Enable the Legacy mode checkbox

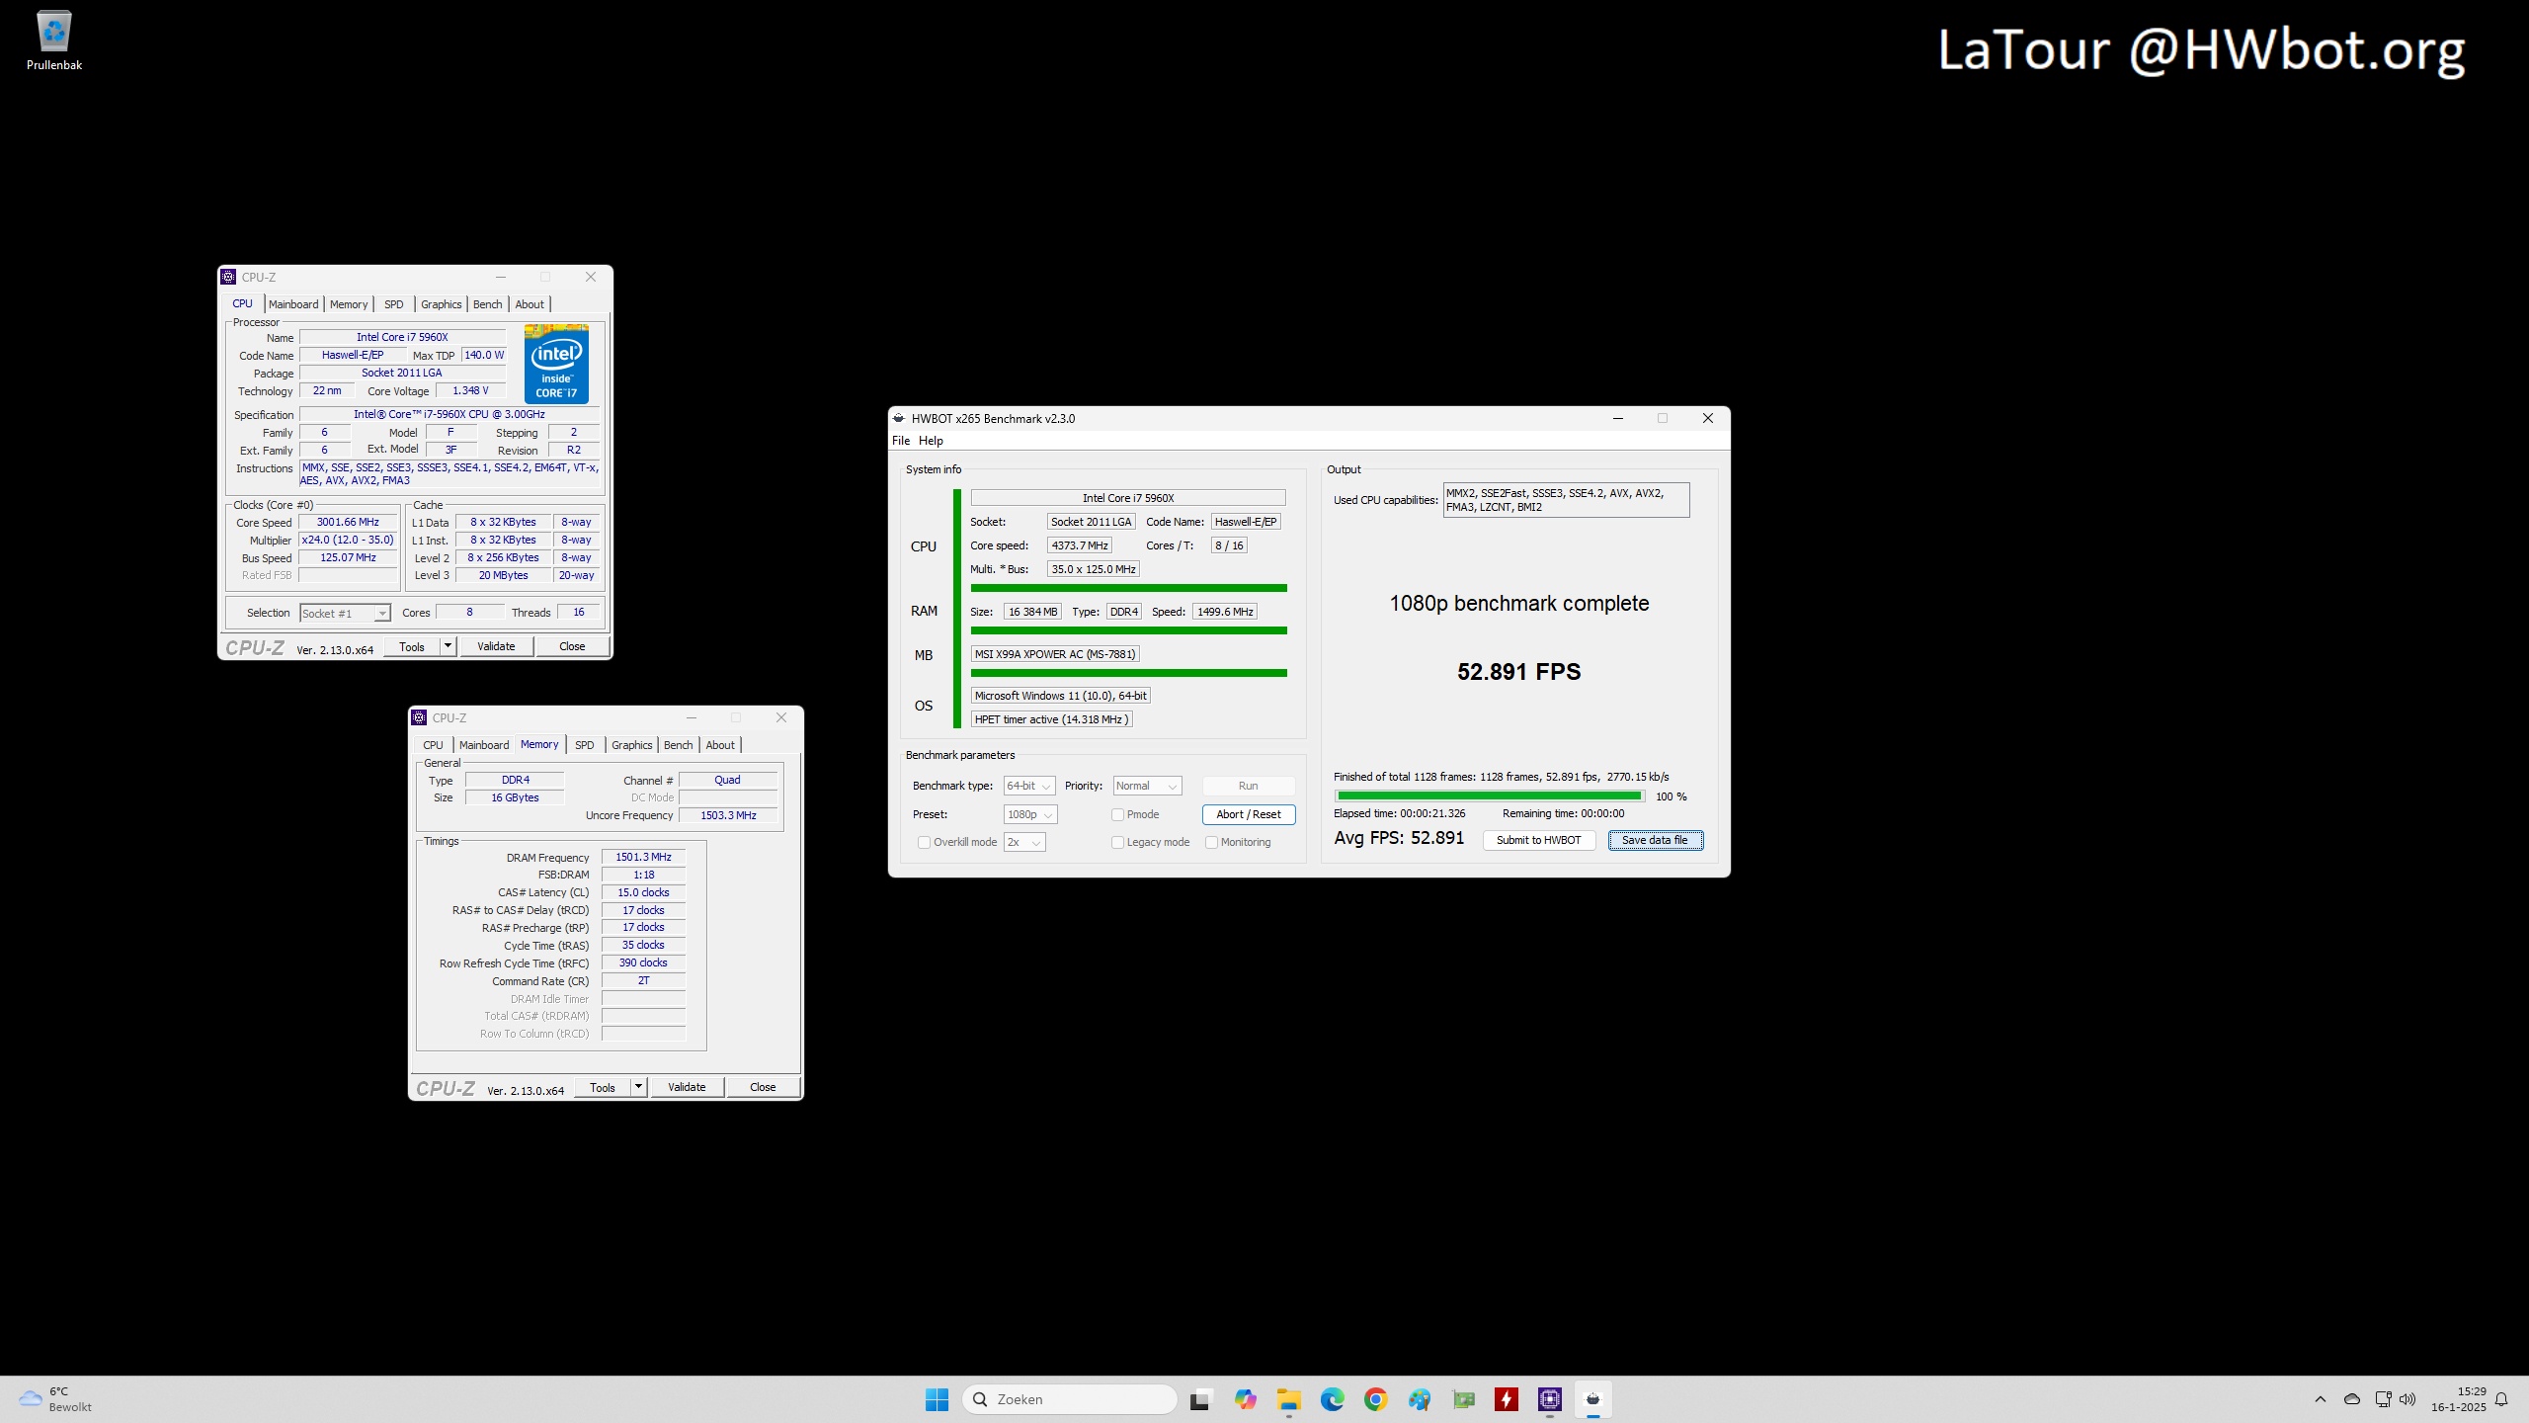point(1117,842)
